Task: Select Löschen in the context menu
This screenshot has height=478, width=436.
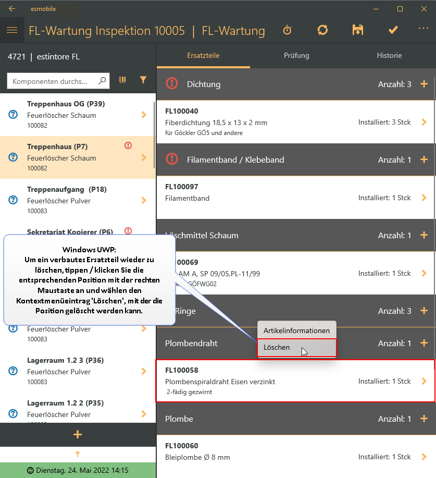Action: (296, 348)
